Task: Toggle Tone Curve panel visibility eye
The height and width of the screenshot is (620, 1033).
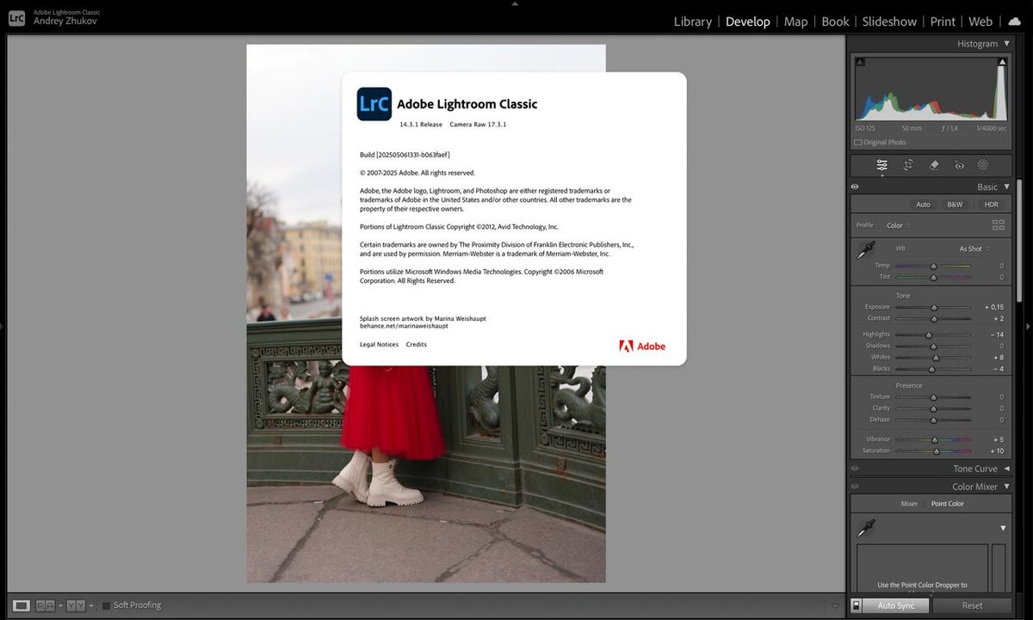Action: [855, 469]
